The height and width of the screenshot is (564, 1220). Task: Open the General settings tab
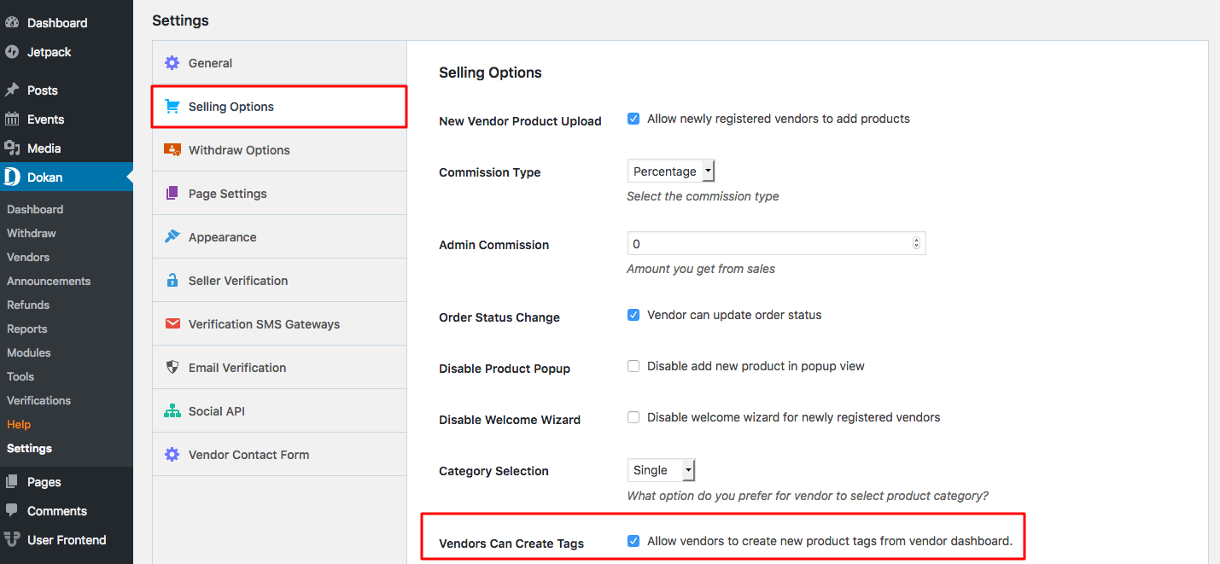coord(280,63)
